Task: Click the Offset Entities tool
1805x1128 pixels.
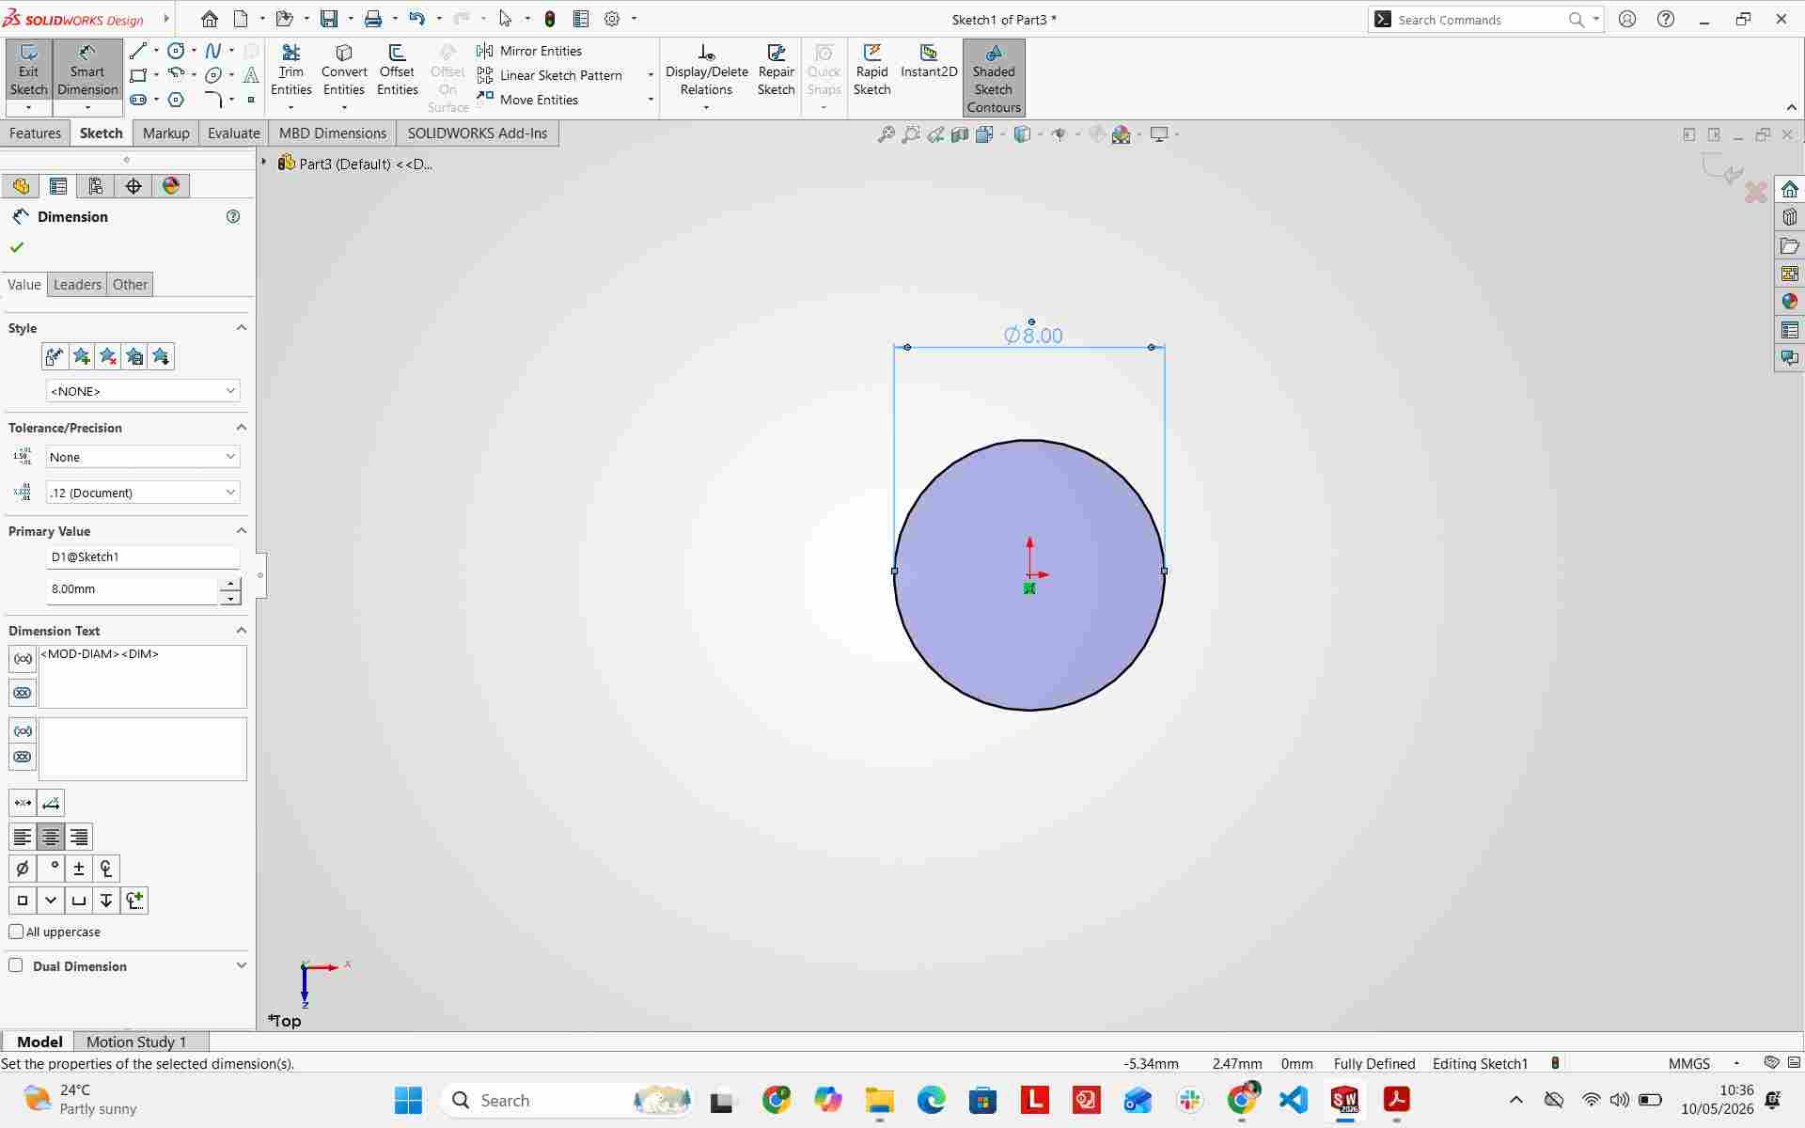Action: tap(397, 70)
